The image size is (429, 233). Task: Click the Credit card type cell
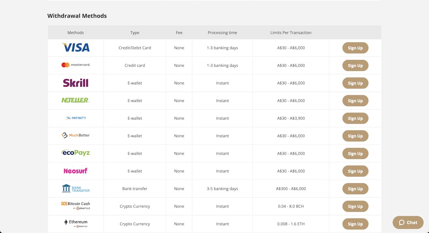coord(135,65)
